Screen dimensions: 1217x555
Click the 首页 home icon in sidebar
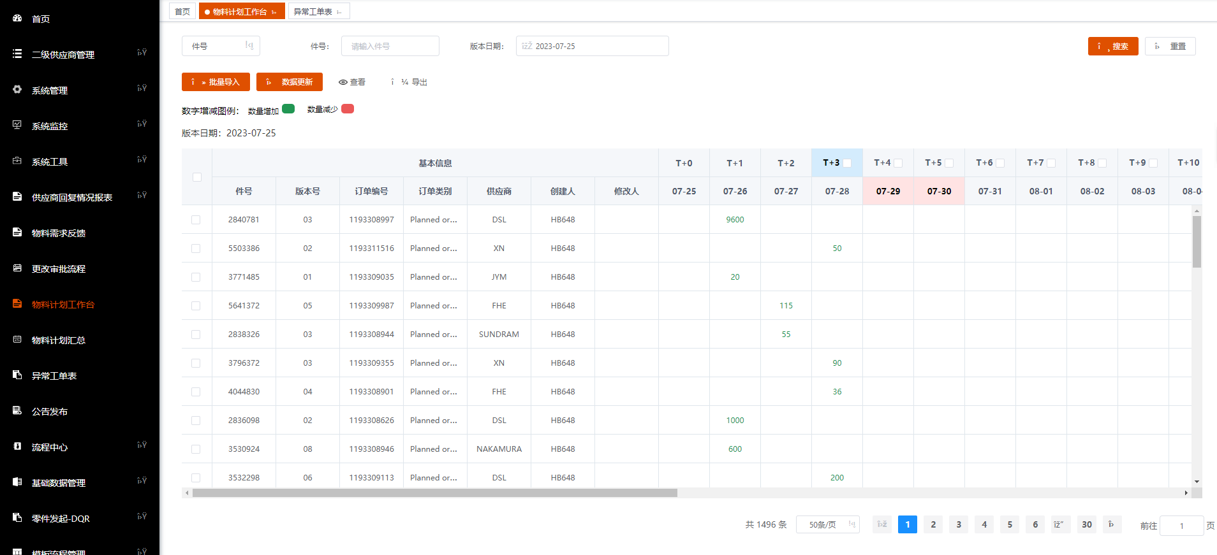tap(17, 18)
